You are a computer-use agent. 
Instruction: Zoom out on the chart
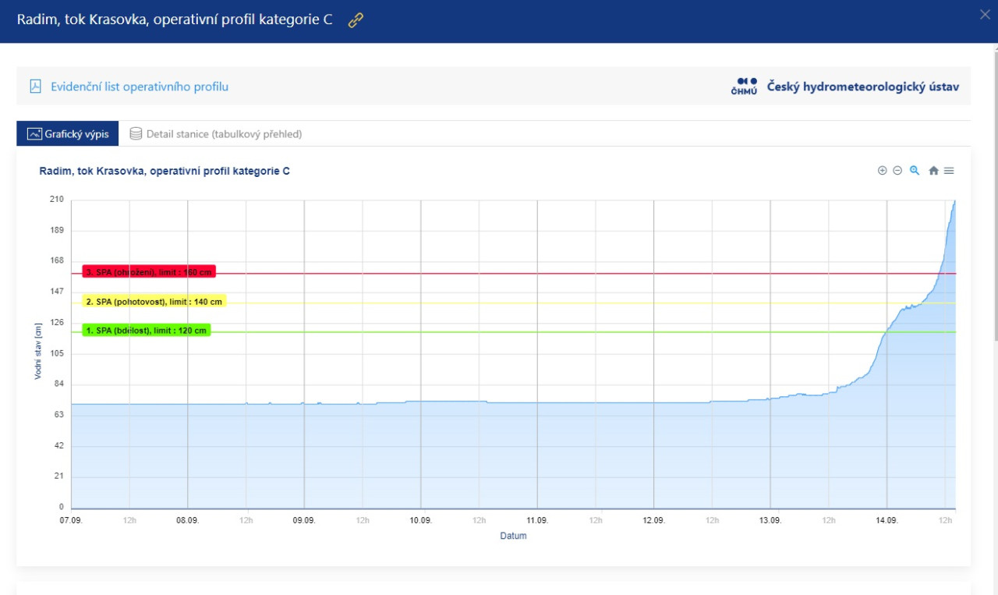click(x=897, y=171)
